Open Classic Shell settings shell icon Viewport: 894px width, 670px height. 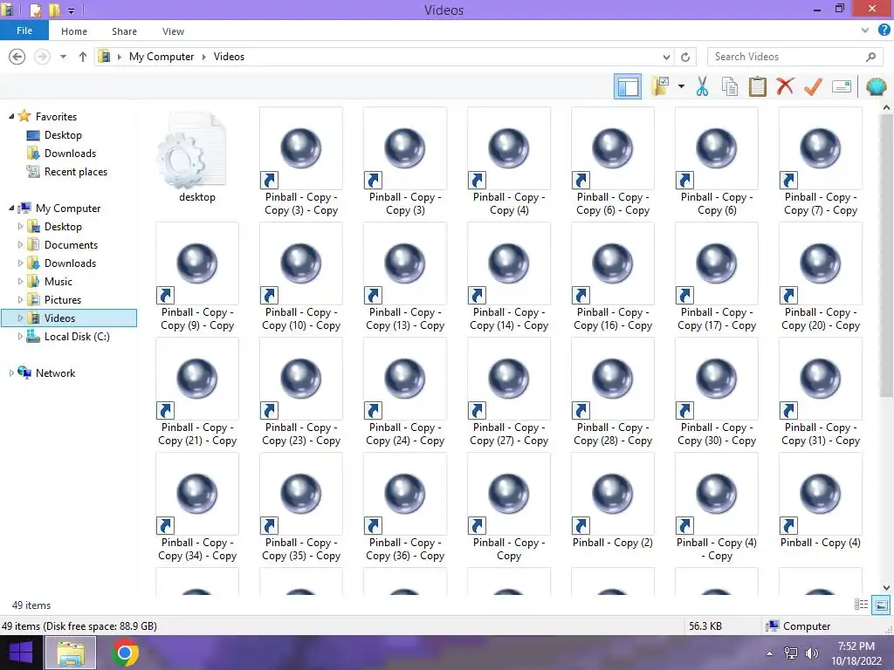pos(876,86)
